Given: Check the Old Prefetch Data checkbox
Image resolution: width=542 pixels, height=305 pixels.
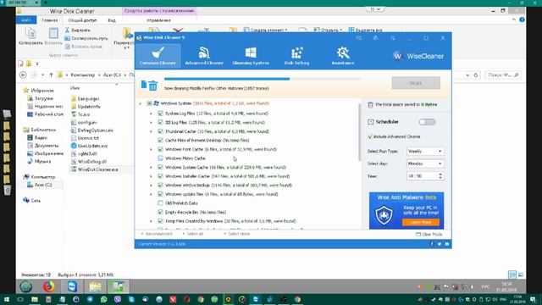Looking at the screenshot, I should coord(160,203).
